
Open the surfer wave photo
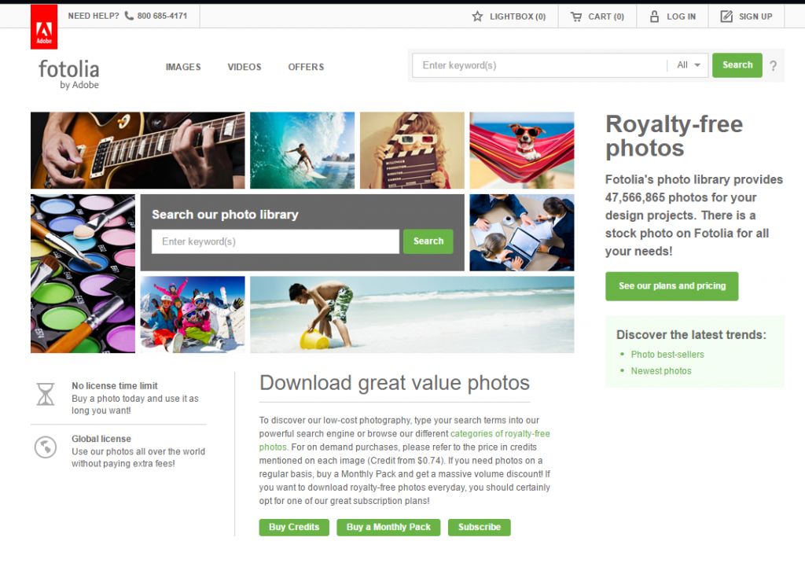pos(303,150)
